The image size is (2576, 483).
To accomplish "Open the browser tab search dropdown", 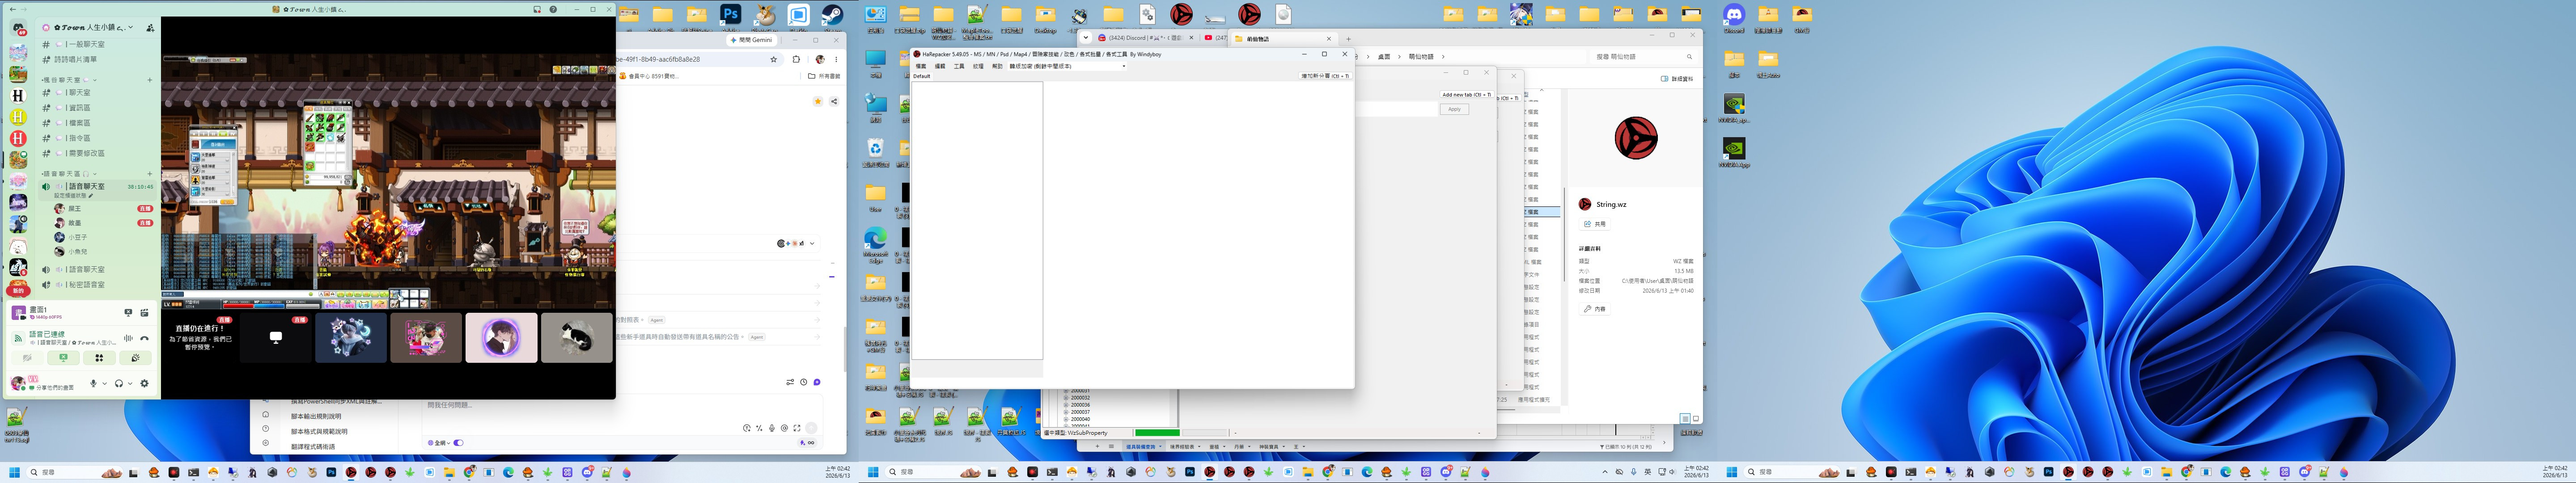I will coord(1085,38).
